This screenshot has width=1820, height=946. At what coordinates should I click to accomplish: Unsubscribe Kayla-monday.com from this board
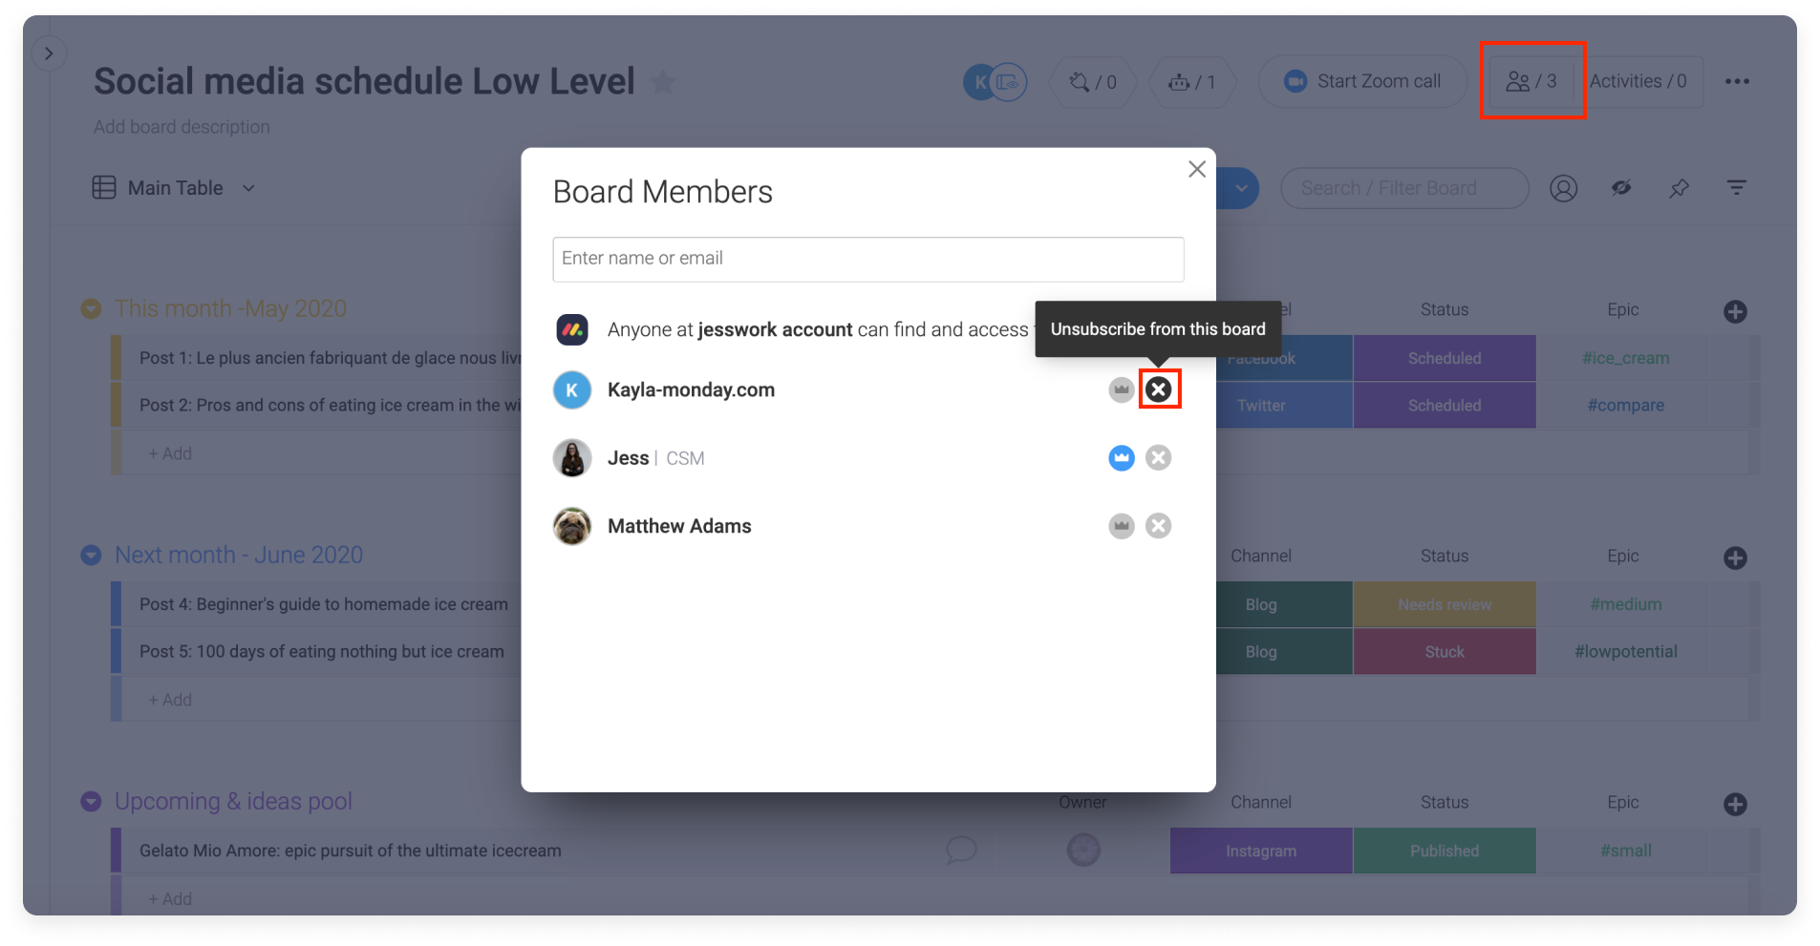(x=1158, y=389)
